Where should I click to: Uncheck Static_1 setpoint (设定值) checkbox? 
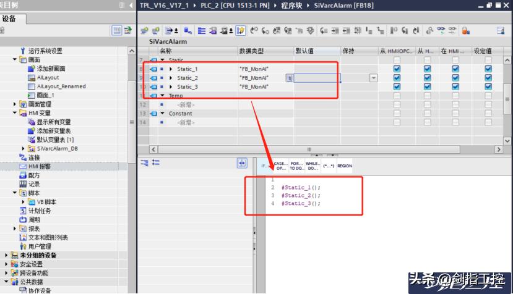[x=488, y=69]
